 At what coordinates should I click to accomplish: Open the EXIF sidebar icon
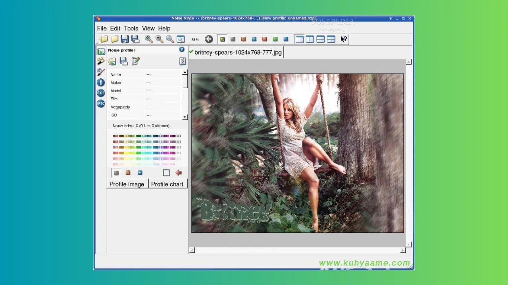tap(101, 93)
